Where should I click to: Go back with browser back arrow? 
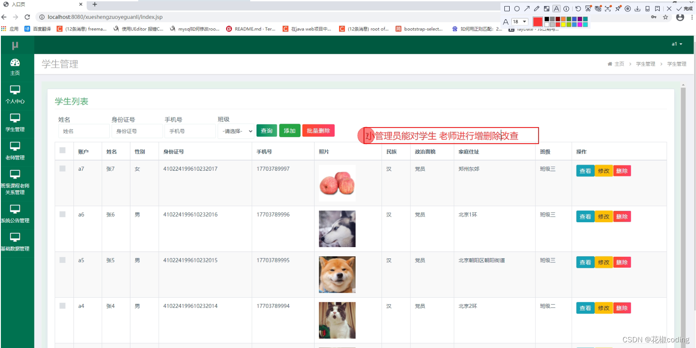4,17
